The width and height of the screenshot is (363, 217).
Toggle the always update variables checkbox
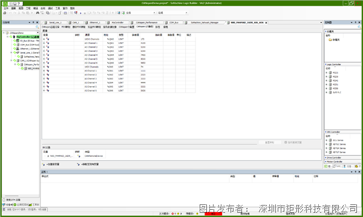(x=286, y=142)
